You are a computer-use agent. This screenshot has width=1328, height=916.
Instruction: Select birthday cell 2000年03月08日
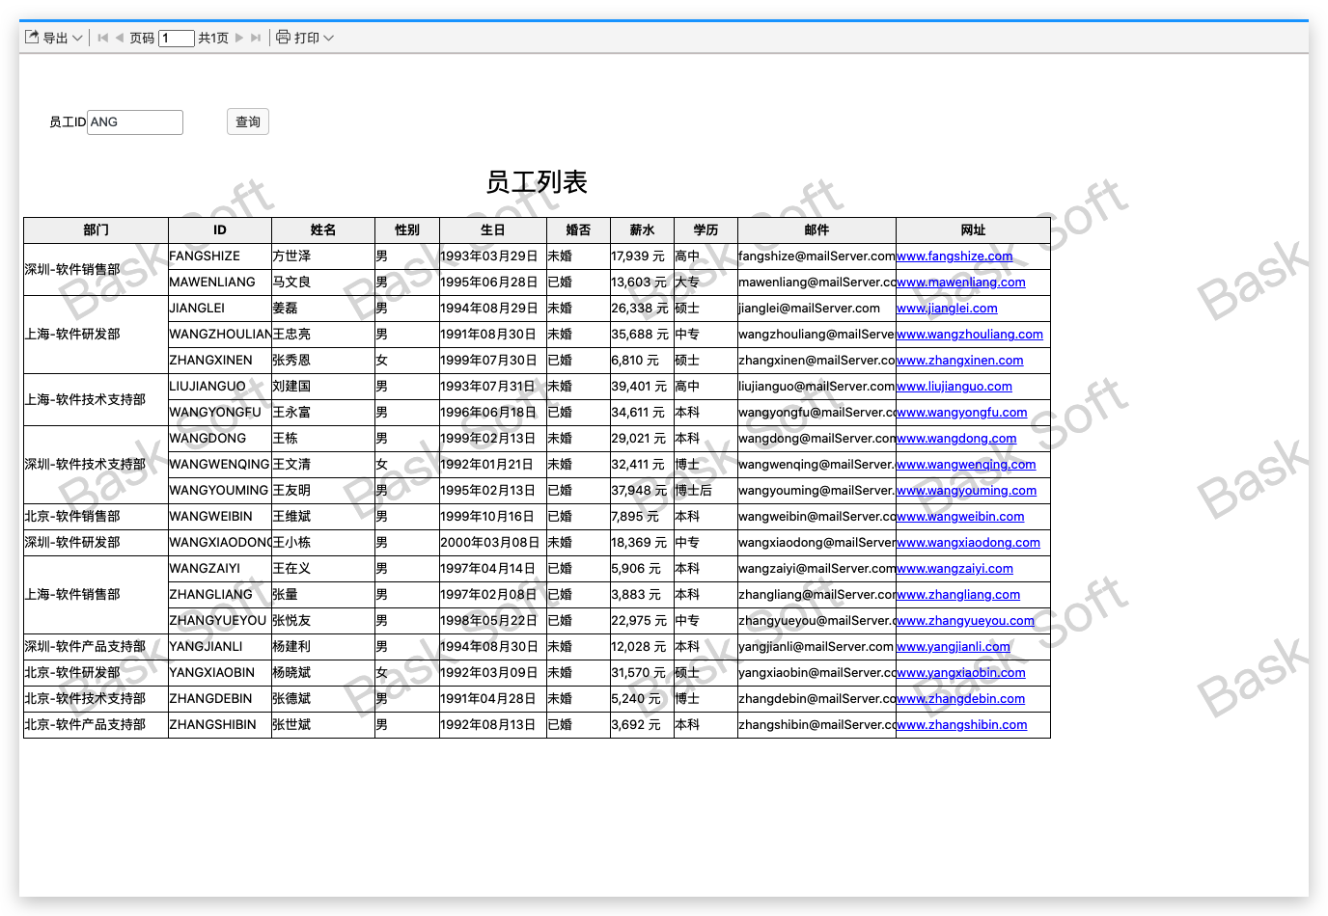(x=493, y=543)
